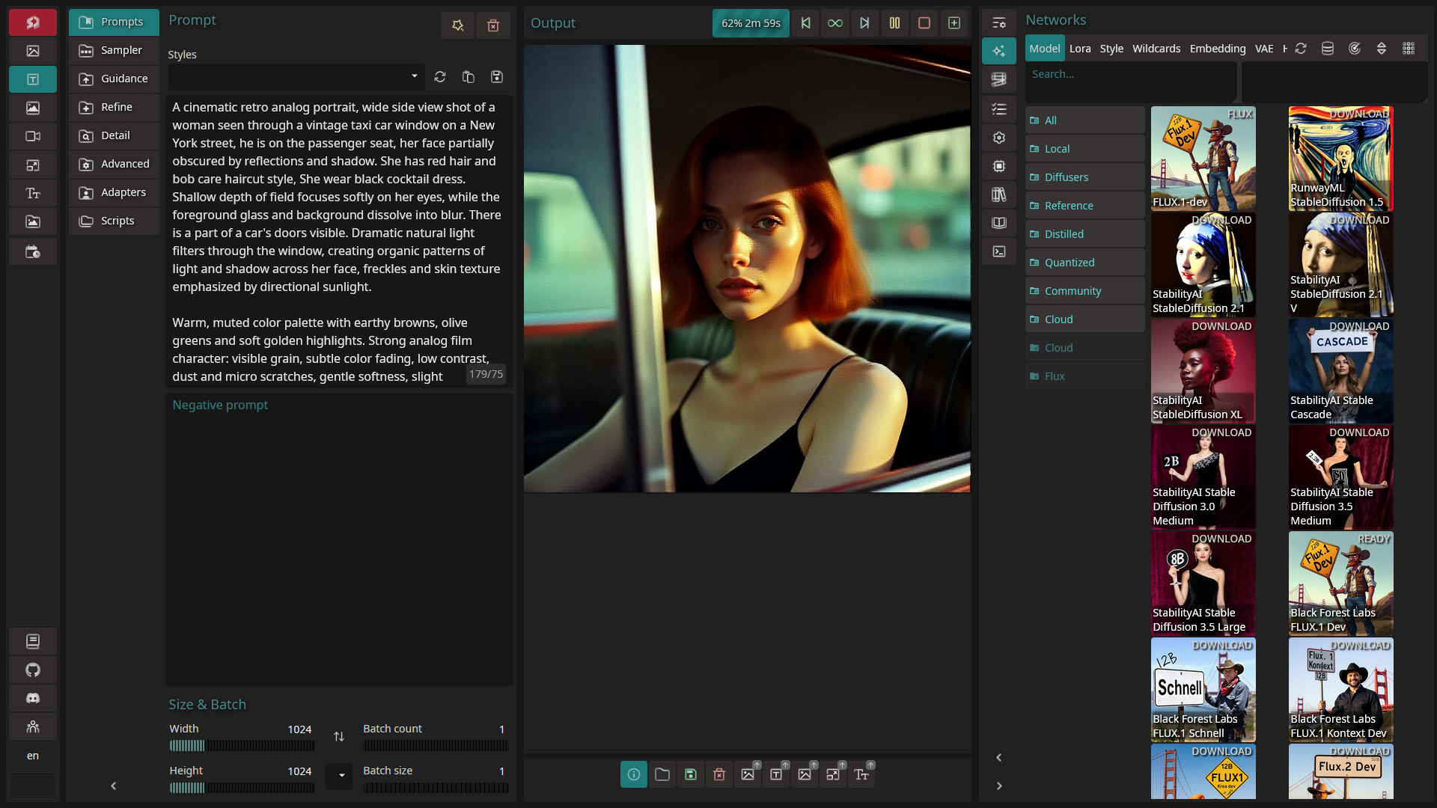Toggle the image info button below output
Screen dimensions: 1437x808
(634, 774)
